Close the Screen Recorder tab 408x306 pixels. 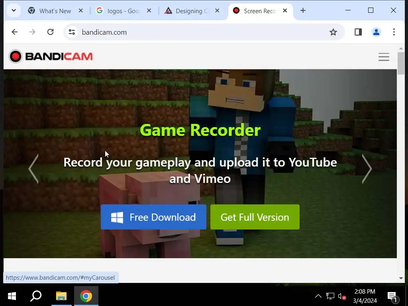click(x=285, y=11)
